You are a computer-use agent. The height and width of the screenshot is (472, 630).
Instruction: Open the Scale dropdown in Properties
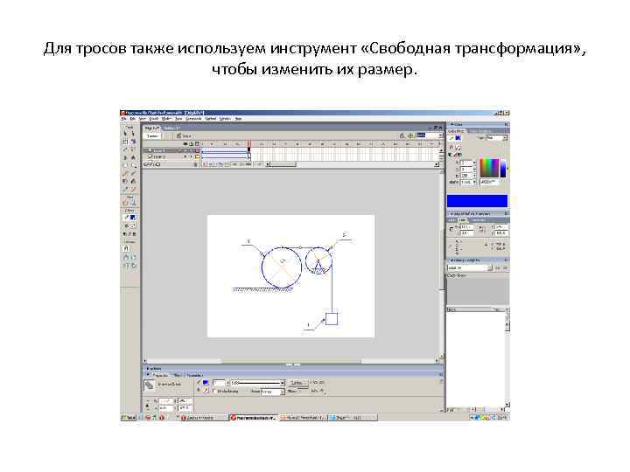click(x=273, y=392)
